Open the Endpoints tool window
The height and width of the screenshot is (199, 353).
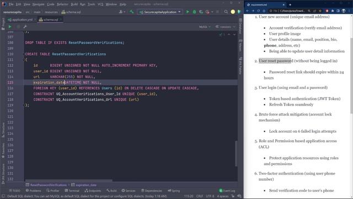(93, 191)
